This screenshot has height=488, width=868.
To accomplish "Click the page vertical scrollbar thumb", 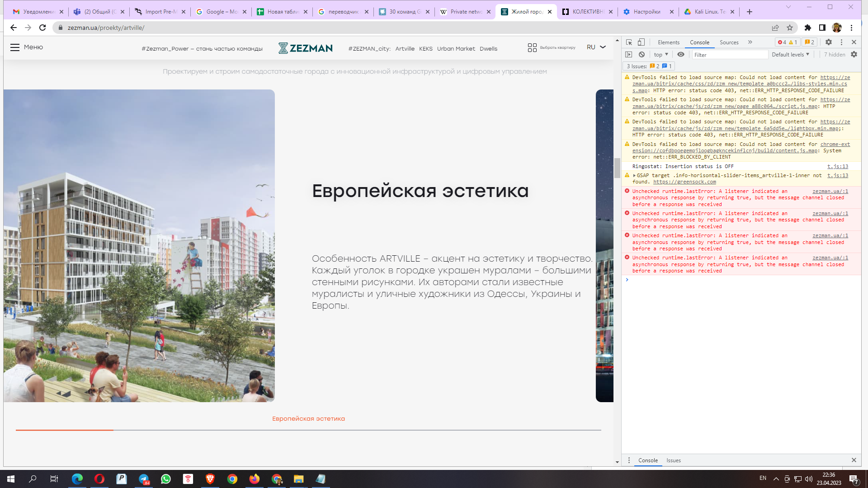I will pos(617,168).
